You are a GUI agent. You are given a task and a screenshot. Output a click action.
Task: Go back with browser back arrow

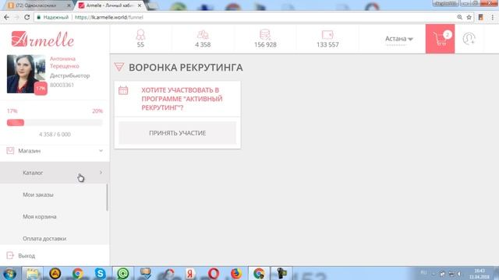(6, 17)
